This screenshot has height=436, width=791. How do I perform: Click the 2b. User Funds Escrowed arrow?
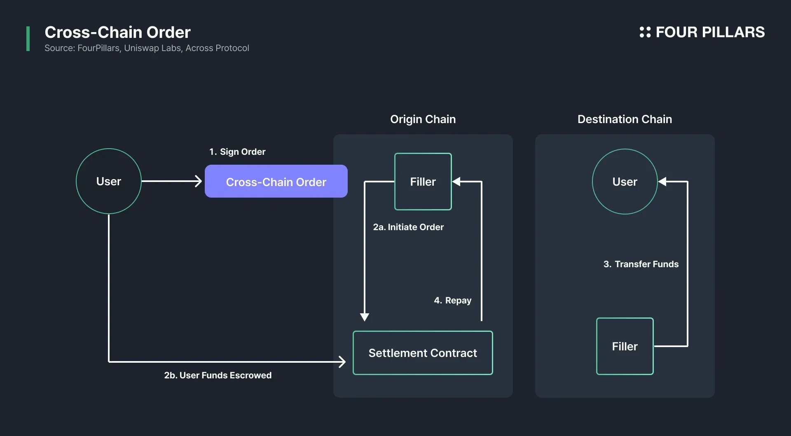tap(227, 362)
